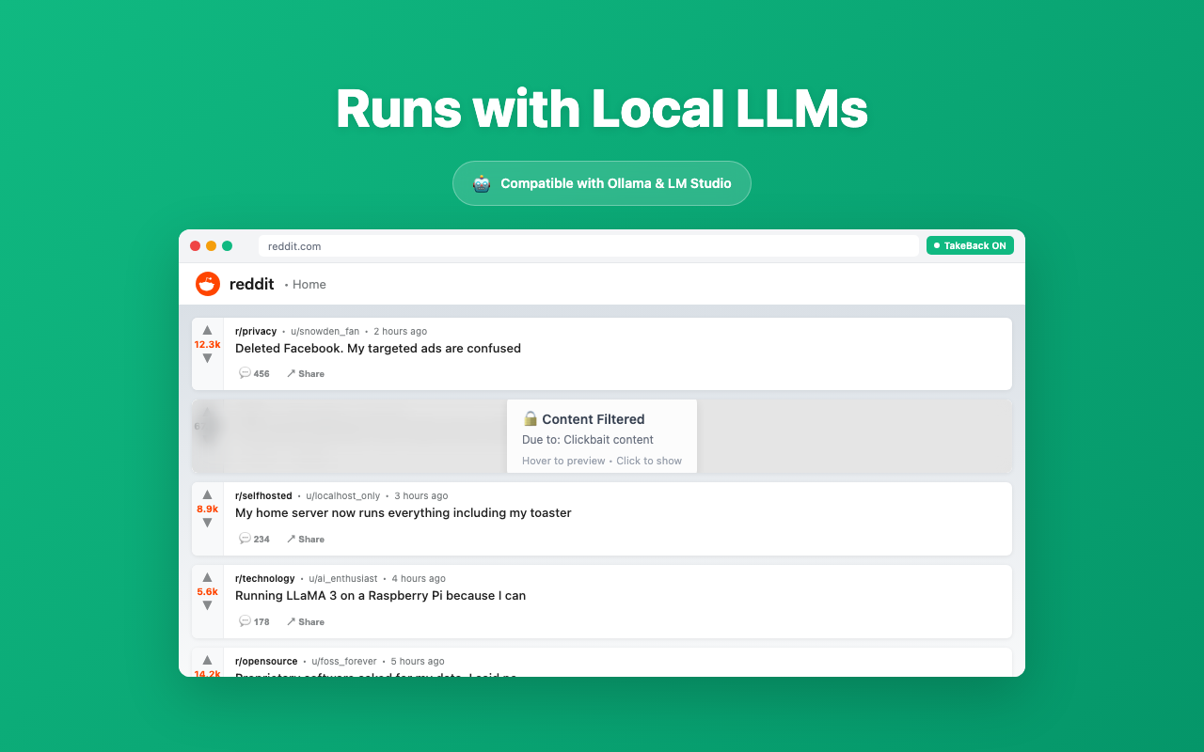Share the r/technology post

click(x=306, y=621)
